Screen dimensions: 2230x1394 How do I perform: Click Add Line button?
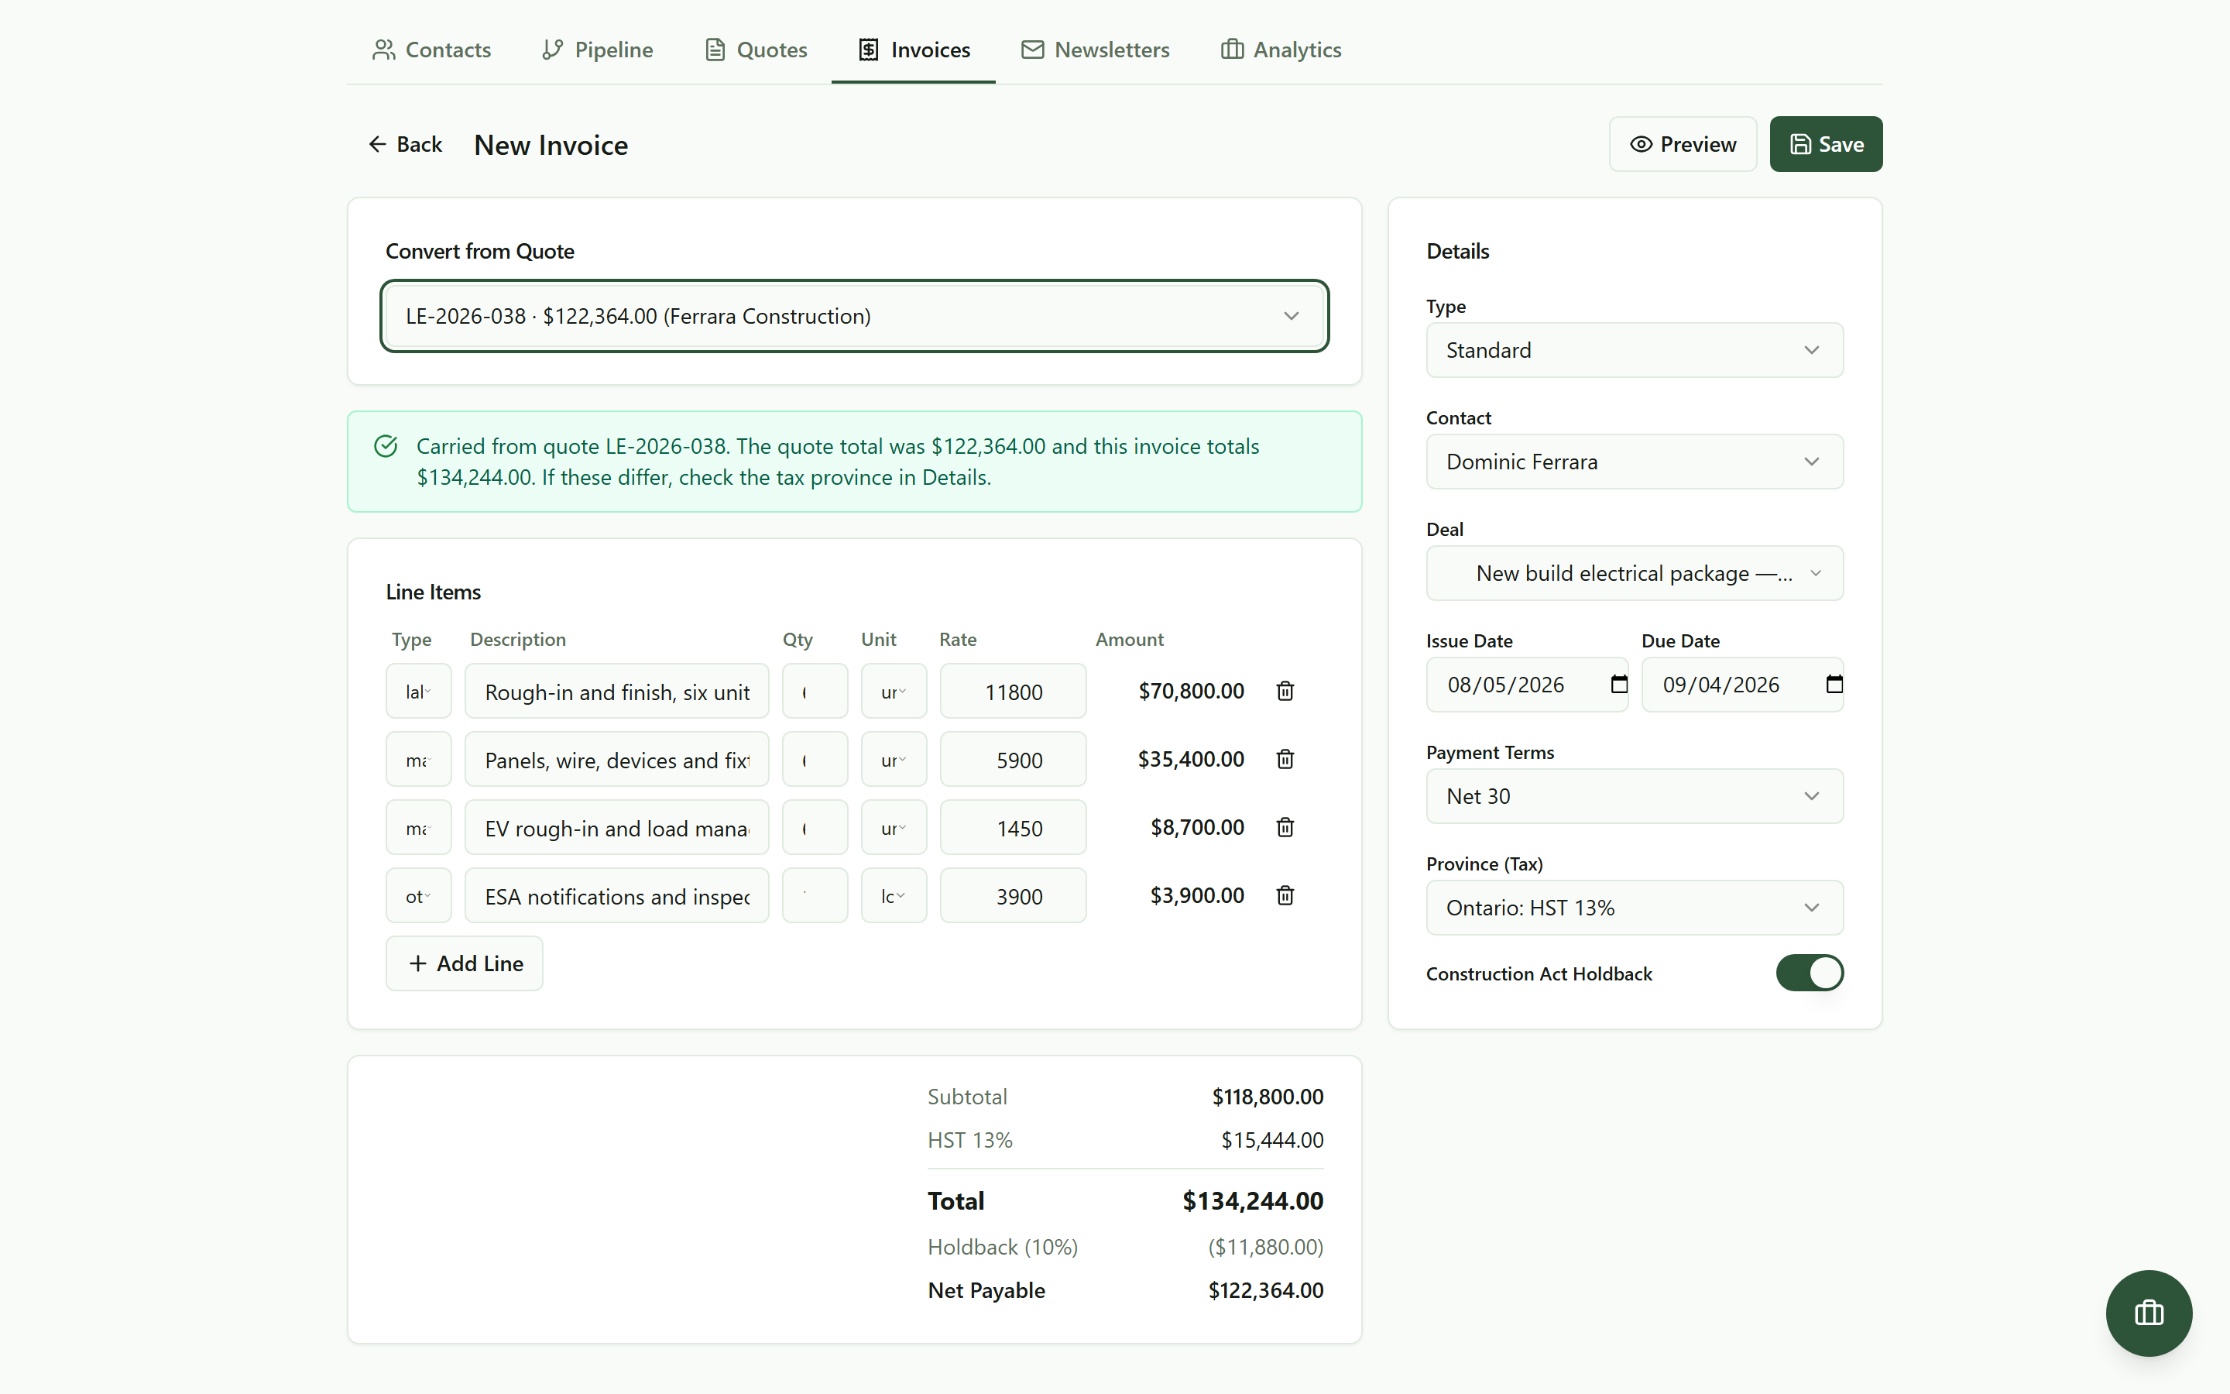[465, 963]
